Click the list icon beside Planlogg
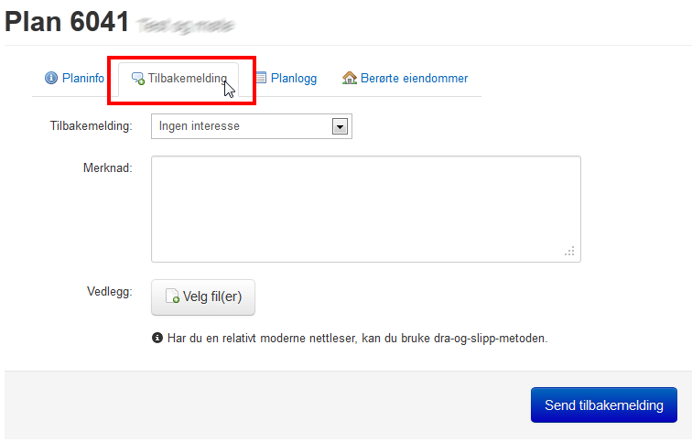This screenshot has width=692, height=442. tap(261, 79)
